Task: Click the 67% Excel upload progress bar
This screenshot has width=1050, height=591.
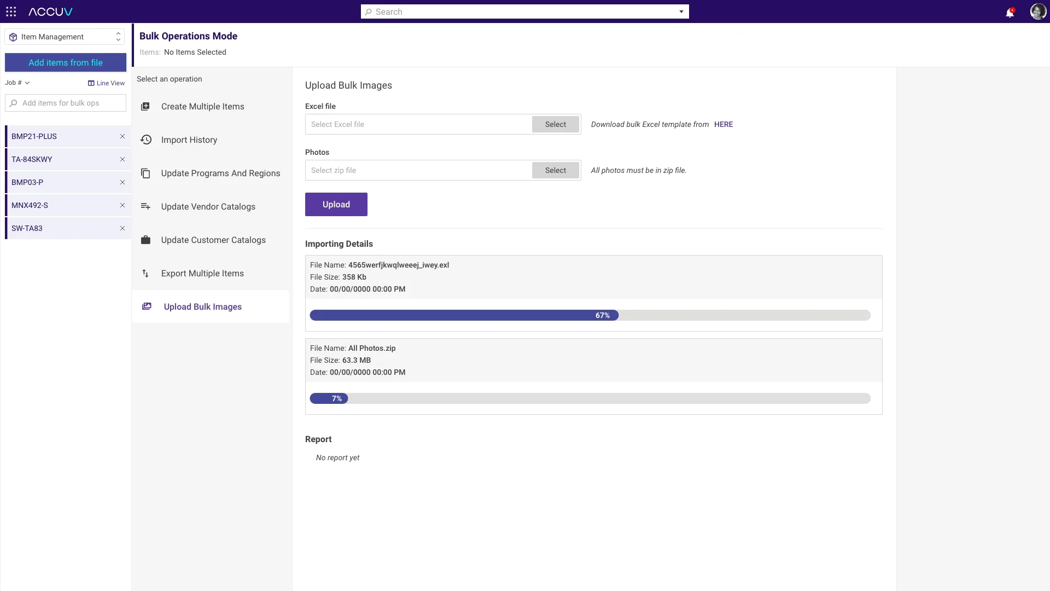Action: [590, 315]
